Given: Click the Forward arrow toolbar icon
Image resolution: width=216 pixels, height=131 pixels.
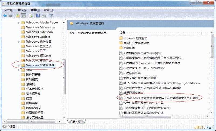Looking at the screenshot, I should (11, 16).
